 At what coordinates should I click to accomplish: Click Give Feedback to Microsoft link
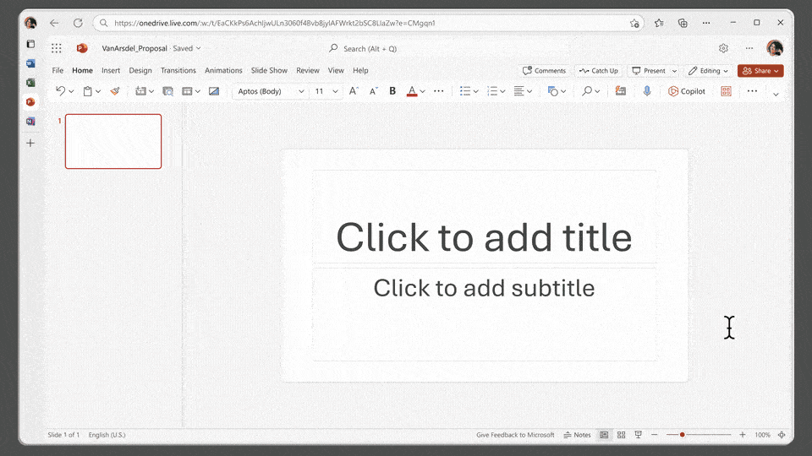tap(515, 435)
